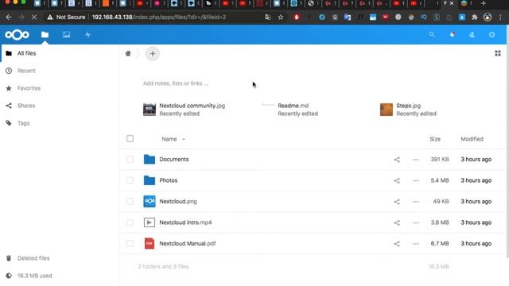Screen dimensions: 509x286
Task: Open the contacts icon in header
Action: pyautogui.click(x=472, y=34)
